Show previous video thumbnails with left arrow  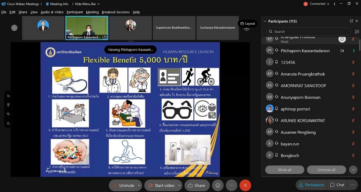pyautogui.click(x=14, y=28)
